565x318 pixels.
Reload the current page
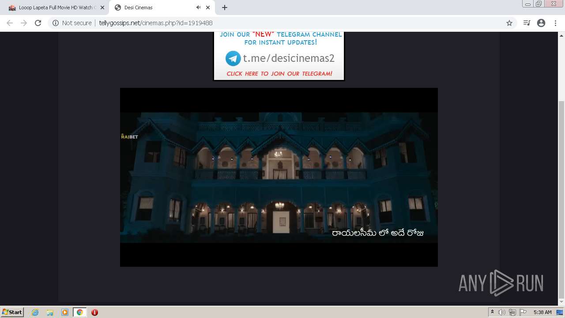38,23
